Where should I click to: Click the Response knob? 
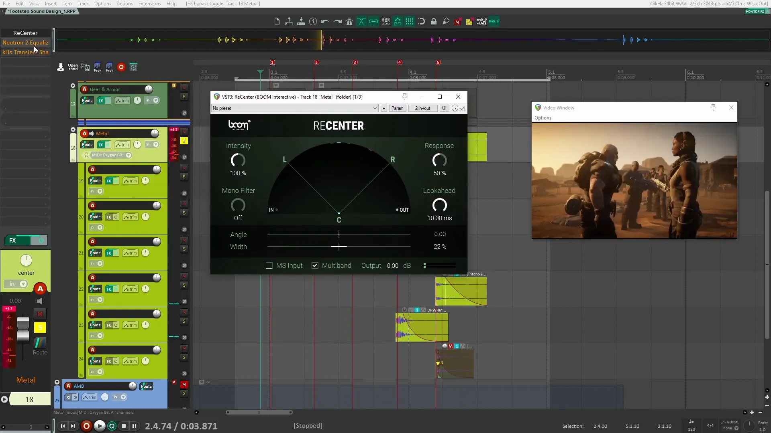pos(439,160)
